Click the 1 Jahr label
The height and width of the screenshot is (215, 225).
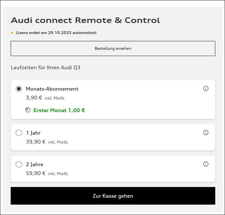coord(33,133)
